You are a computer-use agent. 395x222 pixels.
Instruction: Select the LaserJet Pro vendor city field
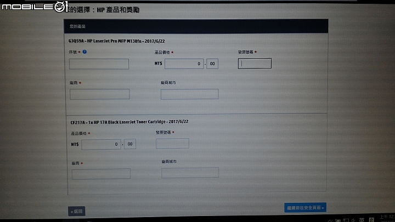pos(189,94)
